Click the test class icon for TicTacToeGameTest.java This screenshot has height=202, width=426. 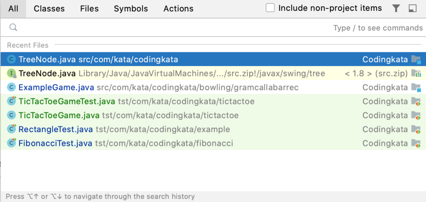12,101
